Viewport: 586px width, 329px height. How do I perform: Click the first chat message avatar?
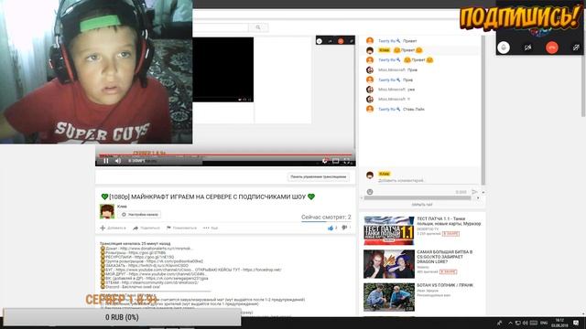click(x=370, y=40)
